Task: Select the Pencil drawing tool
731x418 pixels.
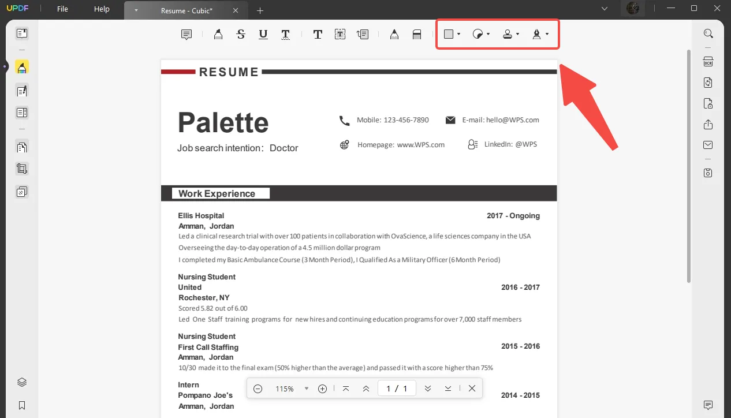Action: (394, 35)
